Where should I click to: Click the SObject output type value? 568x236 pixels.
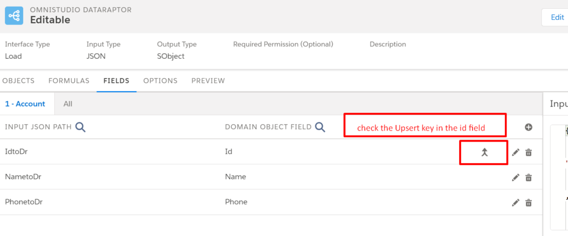coord(171,56)
